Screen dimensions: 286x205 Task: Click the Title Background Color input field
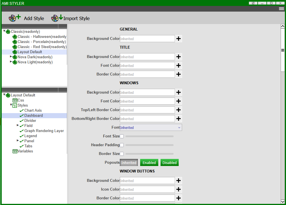point(147,57)
